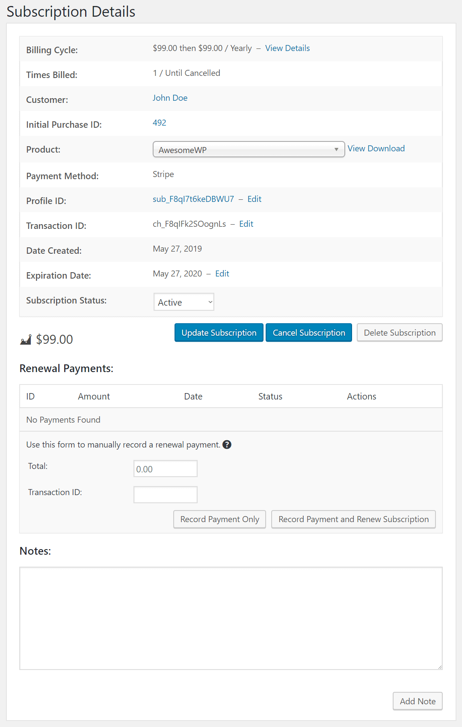The width and height of the screenshot is (462, 727).
Task: Click the View Details link
Action: tap(287, 48)
